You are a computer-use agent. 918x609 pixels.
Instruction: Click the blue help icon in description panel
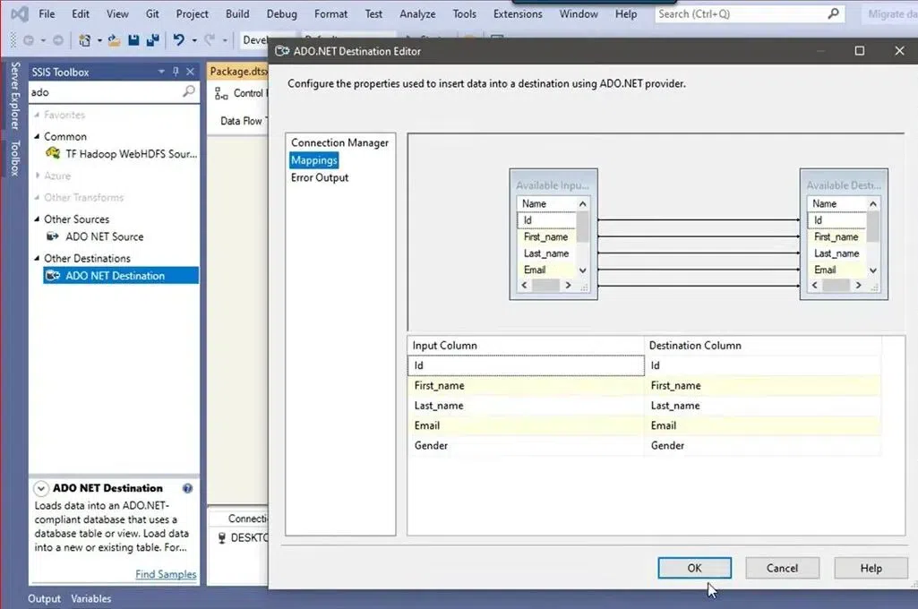point(188,489)
